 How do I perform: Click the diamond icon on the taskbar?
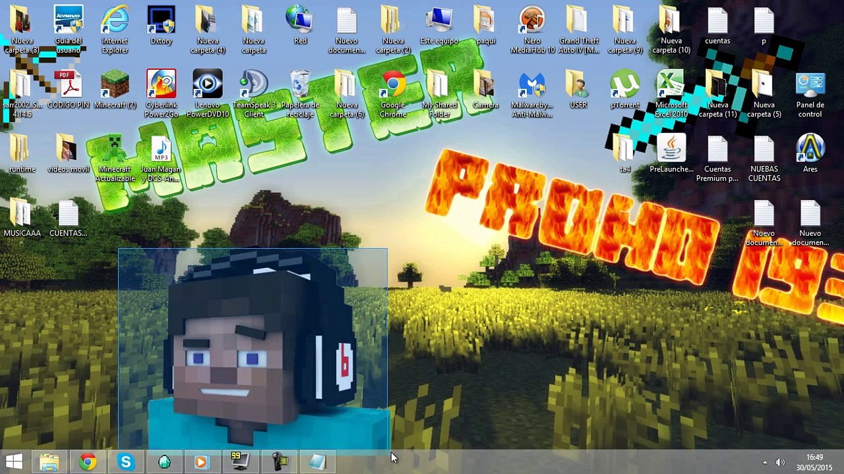pyautogui.click(x=164, y=462)
